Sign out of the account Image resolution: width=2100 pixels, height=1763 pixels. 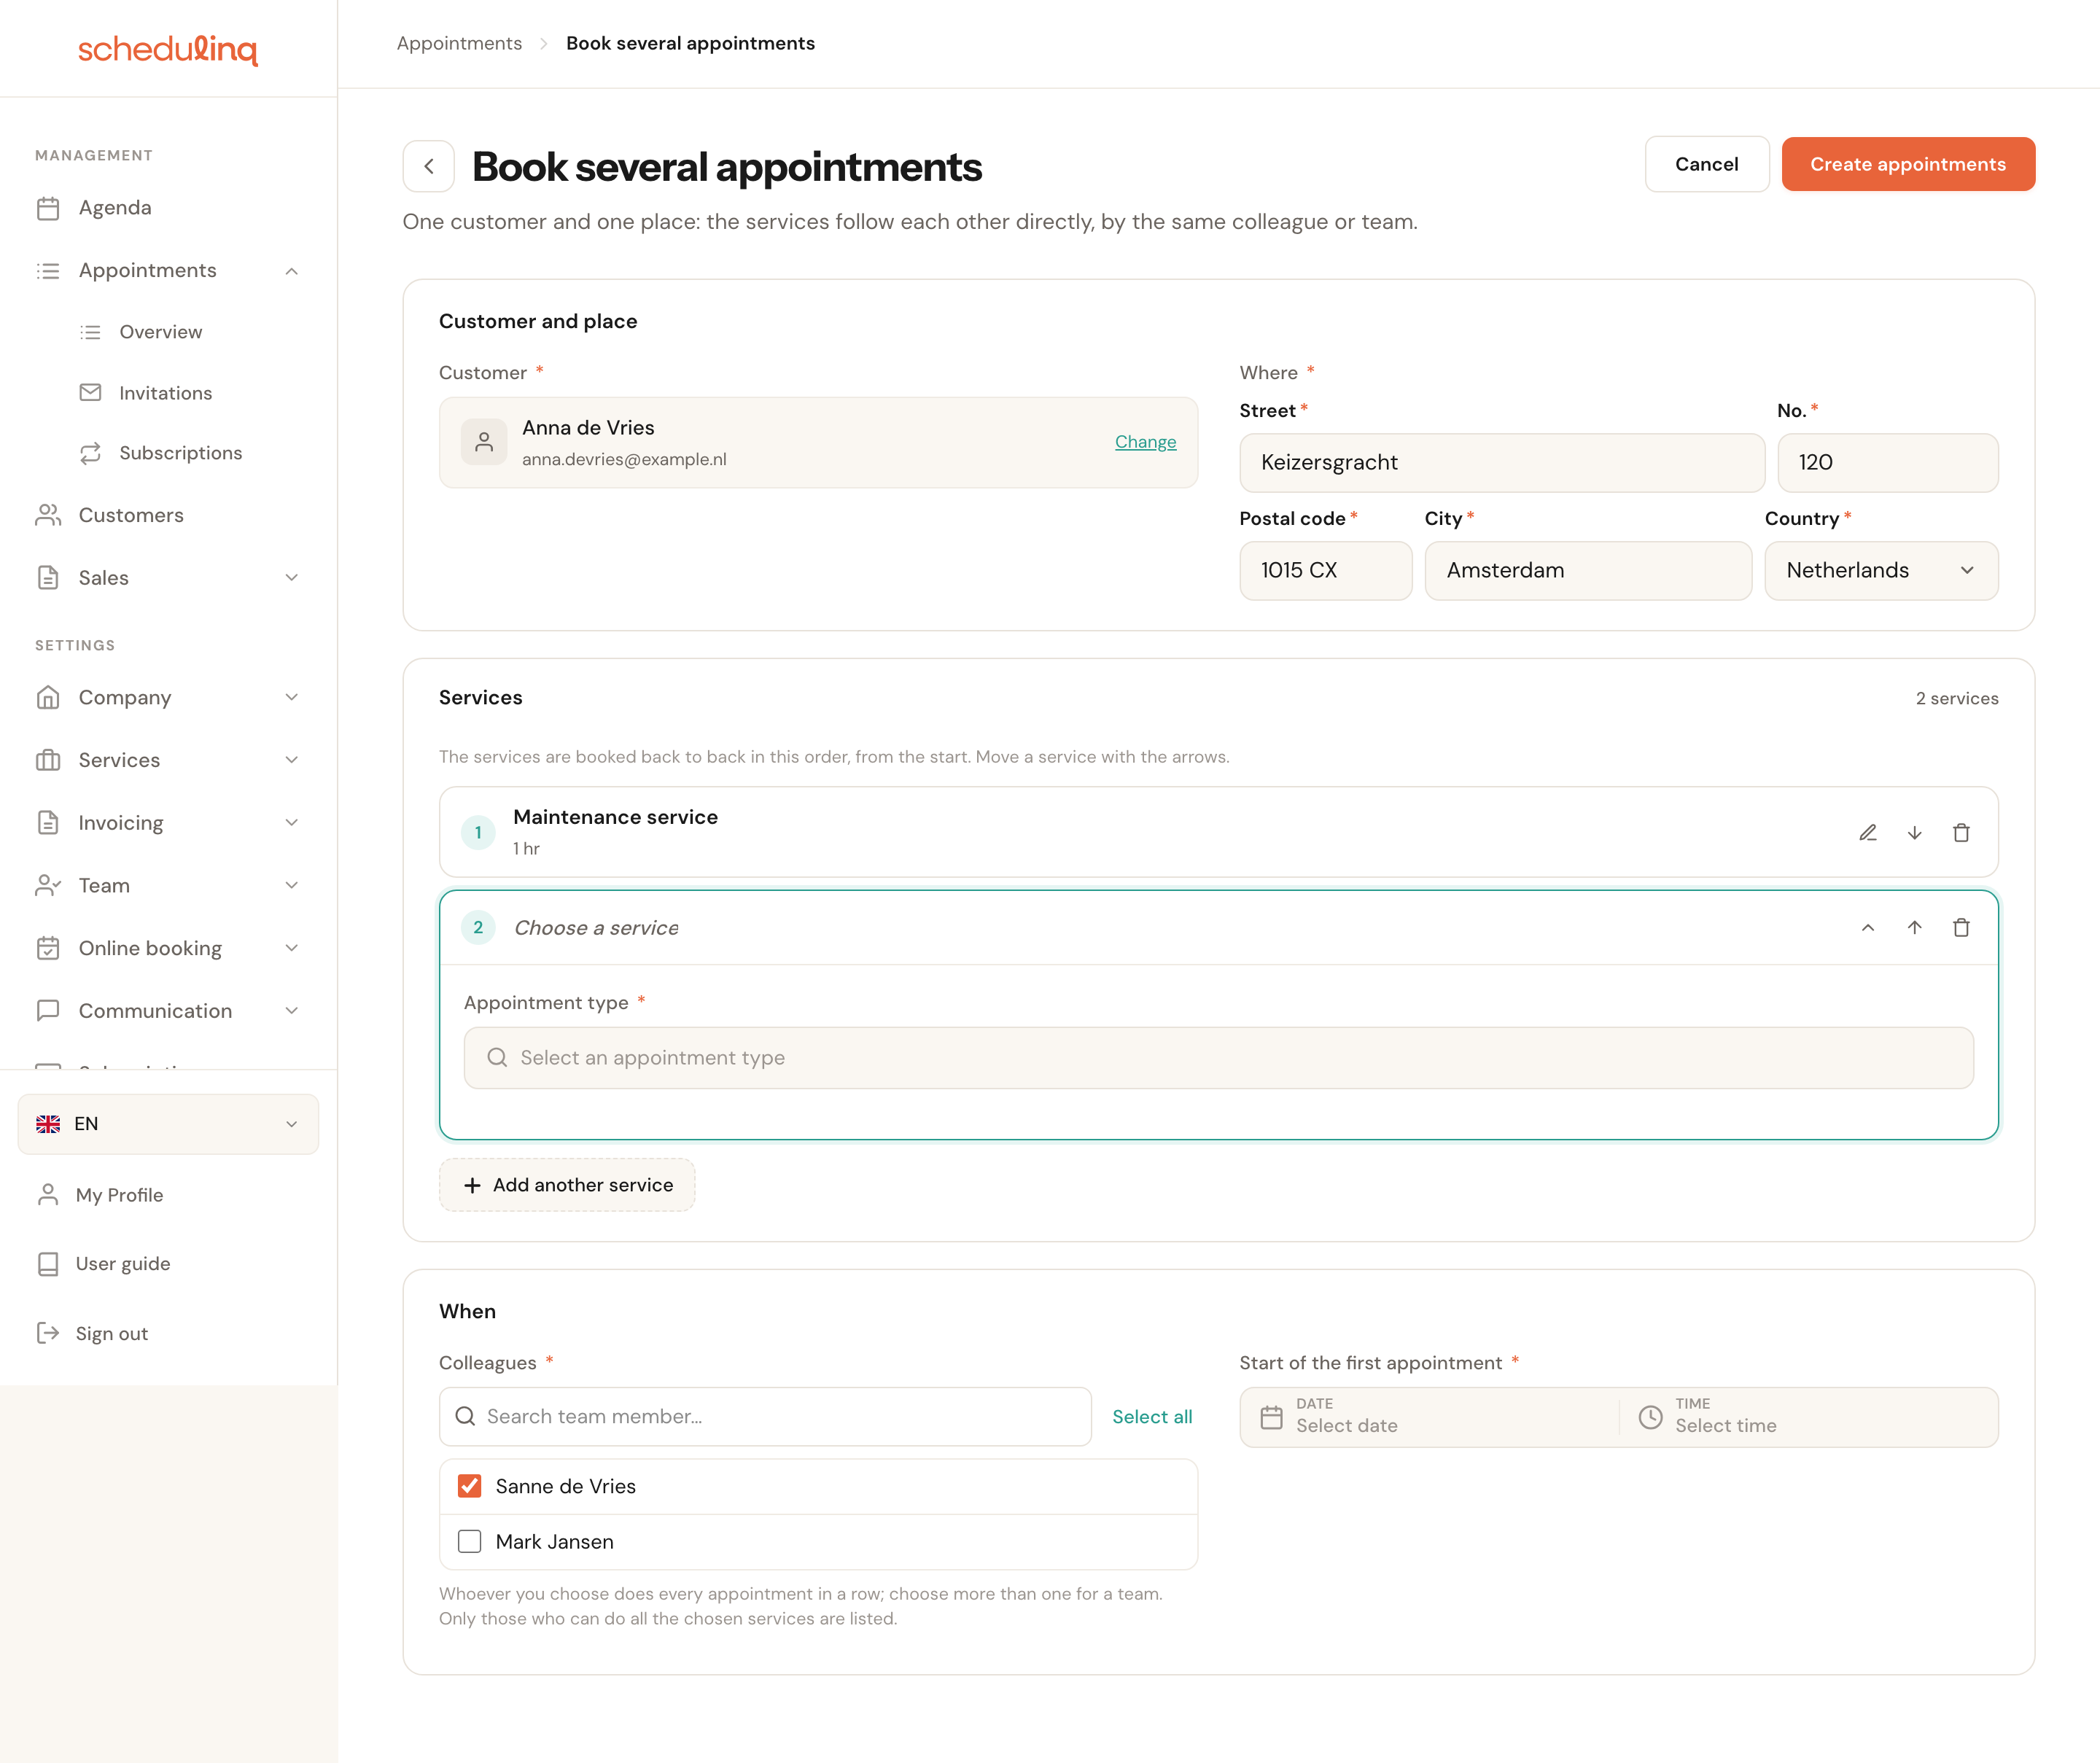click(x=111, y=1333)
